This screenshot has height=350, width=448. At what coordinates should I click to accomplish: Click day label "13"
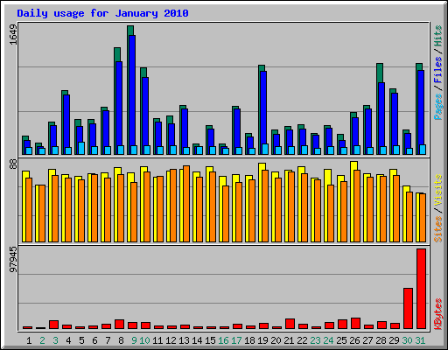(184, 340)
